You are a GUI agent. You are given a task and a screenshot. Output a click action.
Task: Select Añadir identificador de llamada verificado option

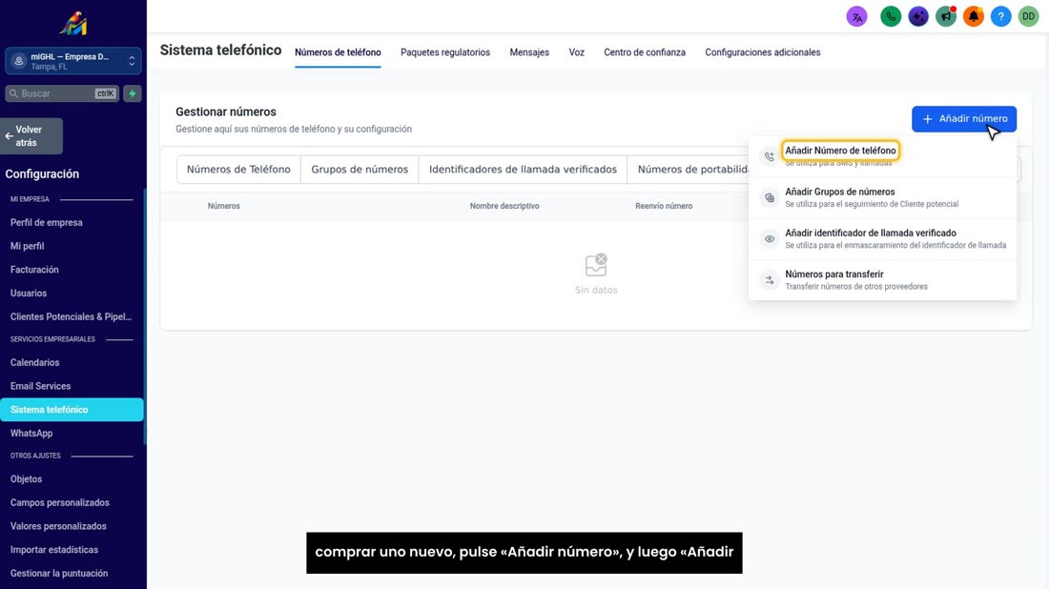click(882, 238)
